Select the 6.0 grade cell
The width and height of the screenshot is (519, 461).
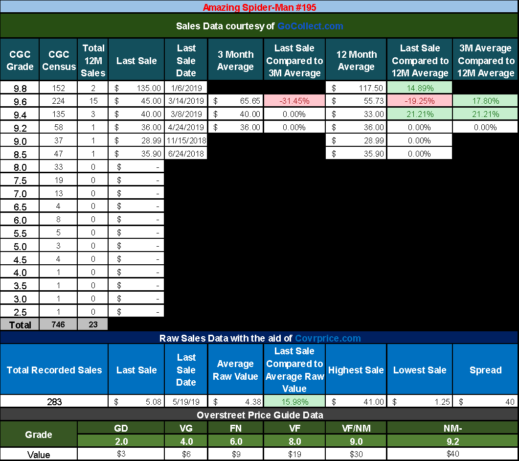point(20,220)
